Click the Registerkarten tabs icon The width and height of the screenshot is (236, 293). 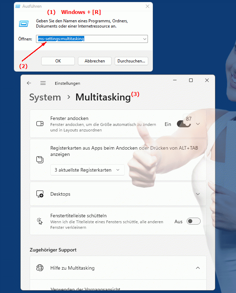[40, 160]
